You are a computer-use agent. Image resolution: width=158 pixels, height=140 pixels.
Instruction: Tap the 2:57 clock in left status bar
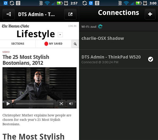pyautogui.click(x=74, y=3)
